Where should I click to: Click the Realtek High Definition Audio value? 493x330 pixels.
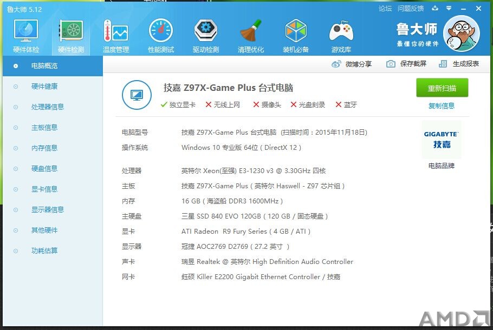267,261
